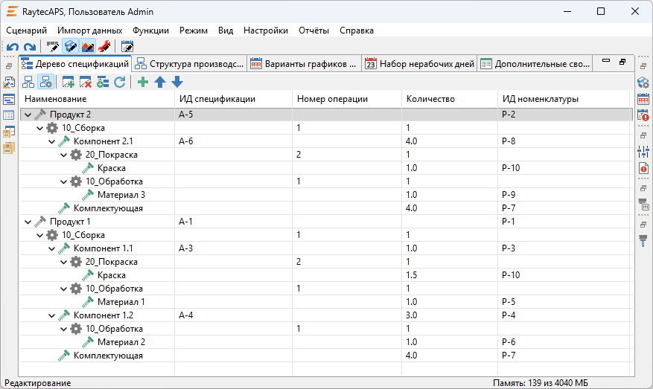
Task: Collapse the Компонент 2.1 node
Action: (x=51, y=141)
